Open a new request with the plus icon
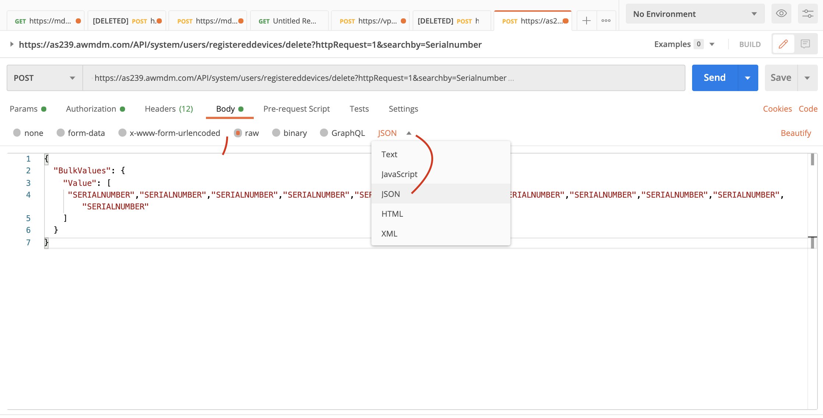 pos(586,21)
